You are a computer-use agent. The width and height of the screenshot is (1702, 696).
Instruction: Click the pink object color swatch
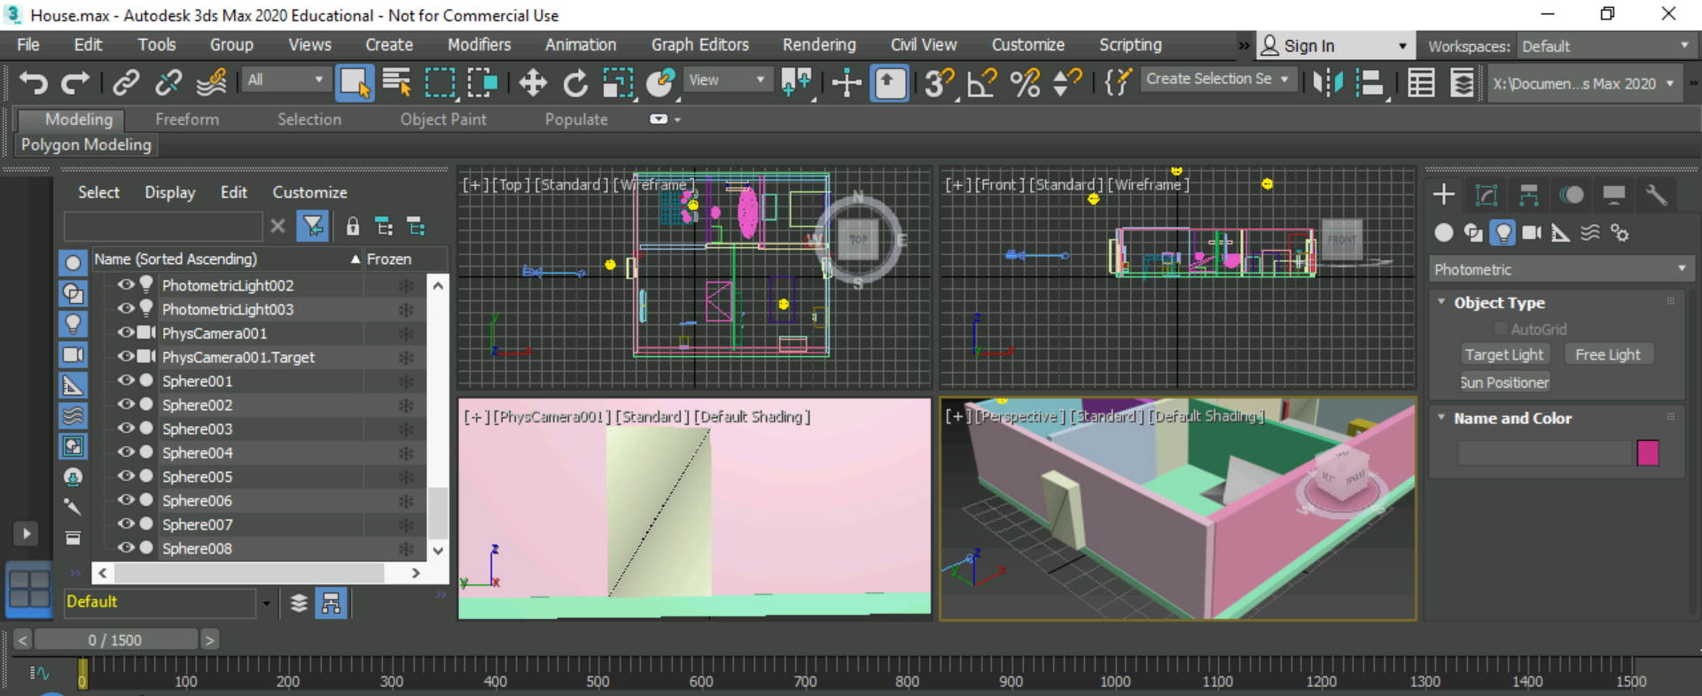1647,453
